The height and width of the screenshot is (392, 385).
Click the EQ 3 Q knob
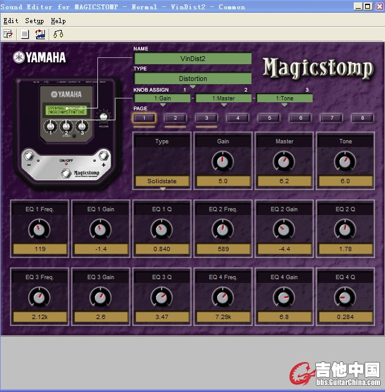click(x=162, y=297)
